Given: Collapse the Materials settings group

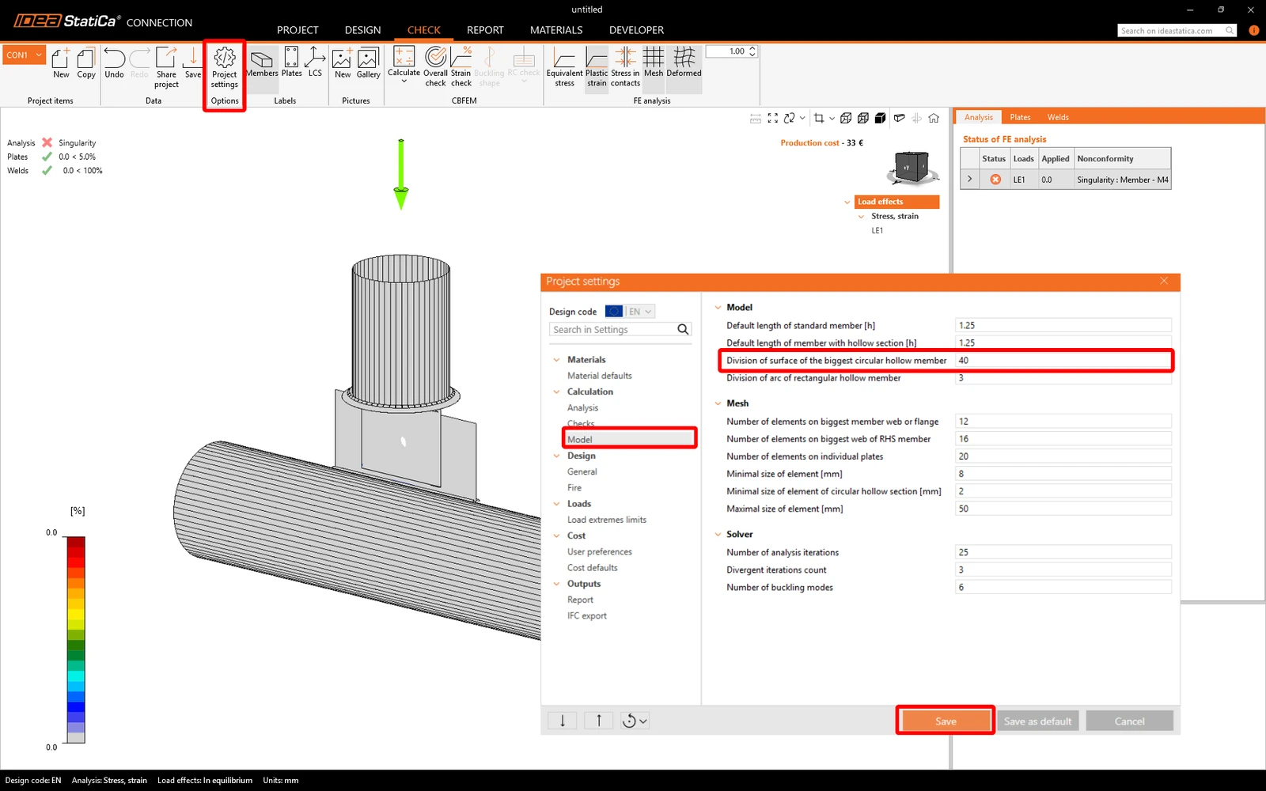Looking at the screenshot, I should [556, 360].
